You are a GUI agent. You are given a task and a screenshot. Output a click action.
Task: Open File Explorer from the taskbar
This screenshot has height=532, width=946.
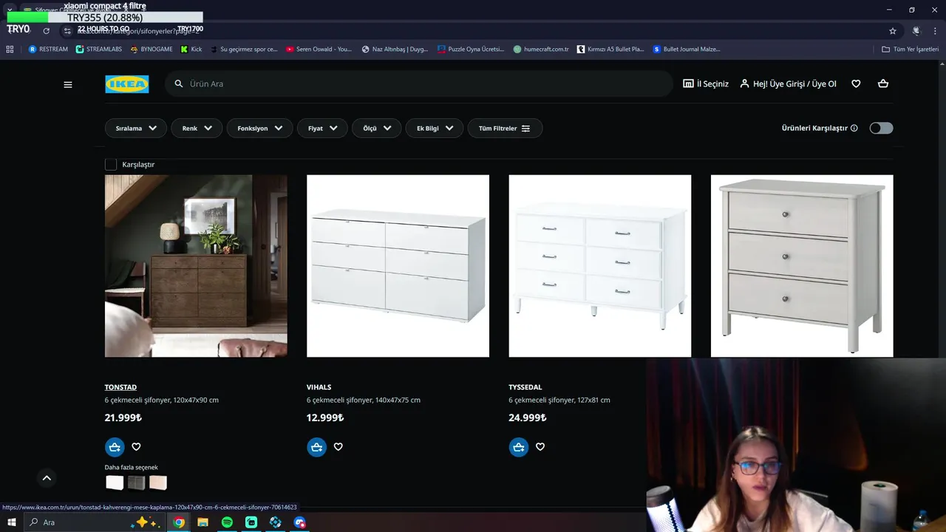[x=203, y=522]
